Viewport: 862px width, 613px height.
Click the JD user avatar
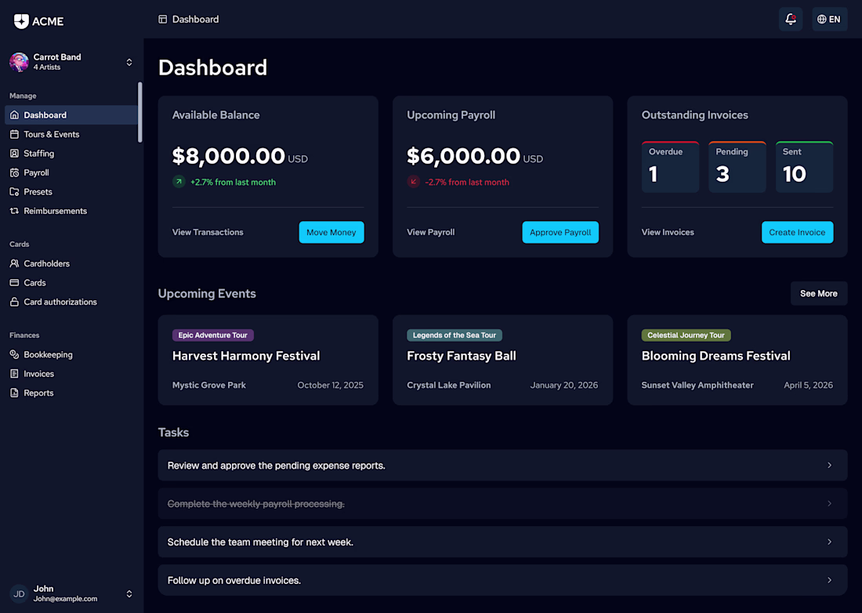20,593
